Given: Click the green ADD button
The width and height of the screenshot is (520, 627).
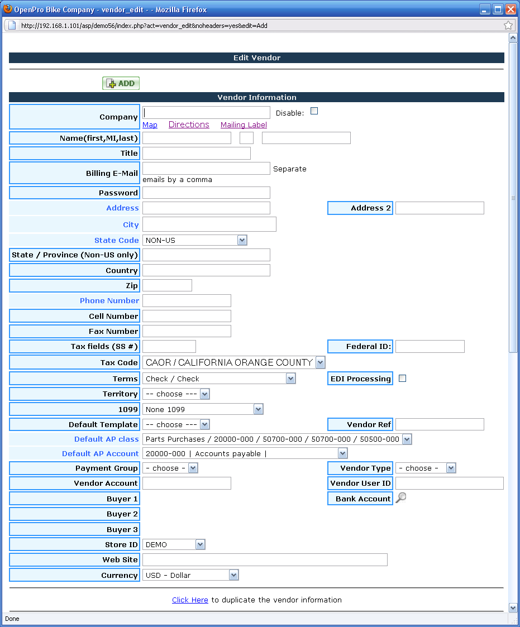Looking at the screenshot, I should [121, 83].
